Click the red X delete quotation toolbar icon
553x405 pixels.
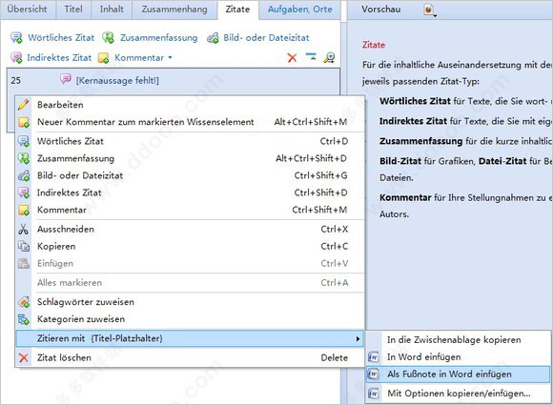click(x=292, y=57)
